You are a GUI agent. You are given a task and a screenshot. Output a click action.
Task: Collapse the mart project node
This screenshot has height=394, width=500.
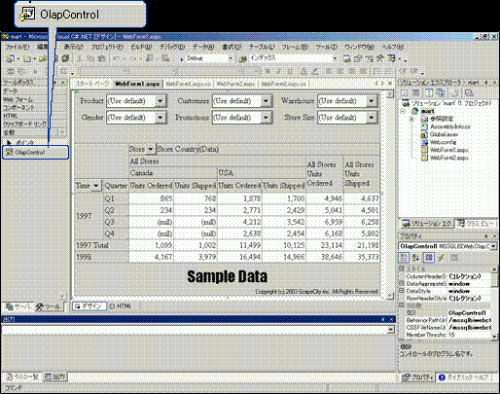[403, 111]
